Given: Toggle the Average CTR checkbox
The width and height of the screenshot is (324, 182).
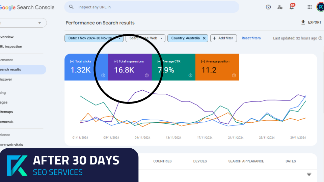Looking at the screenshot, I should [x=159, y=61].
